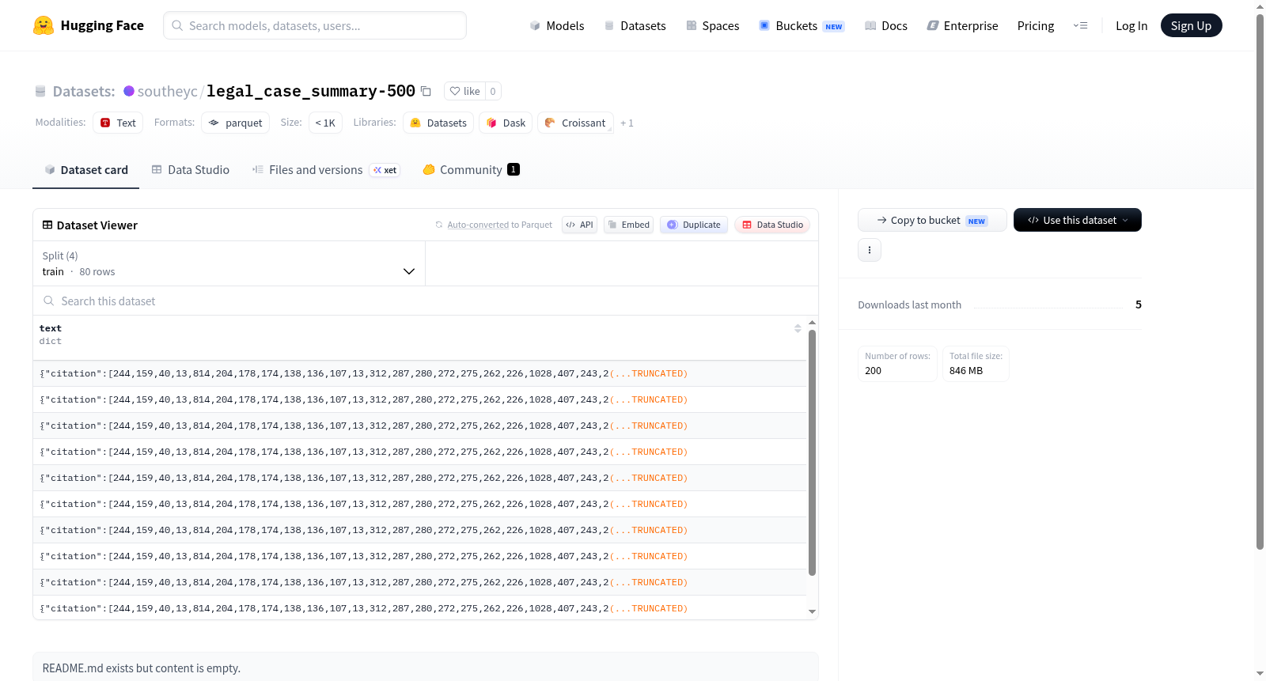Focus the main search models field
1266x681 pixels.
pos(315,25)
